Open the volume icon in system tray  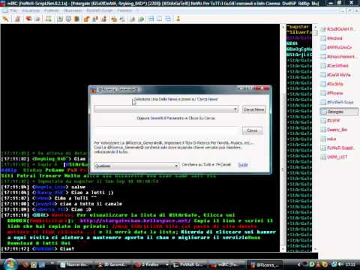341,264
